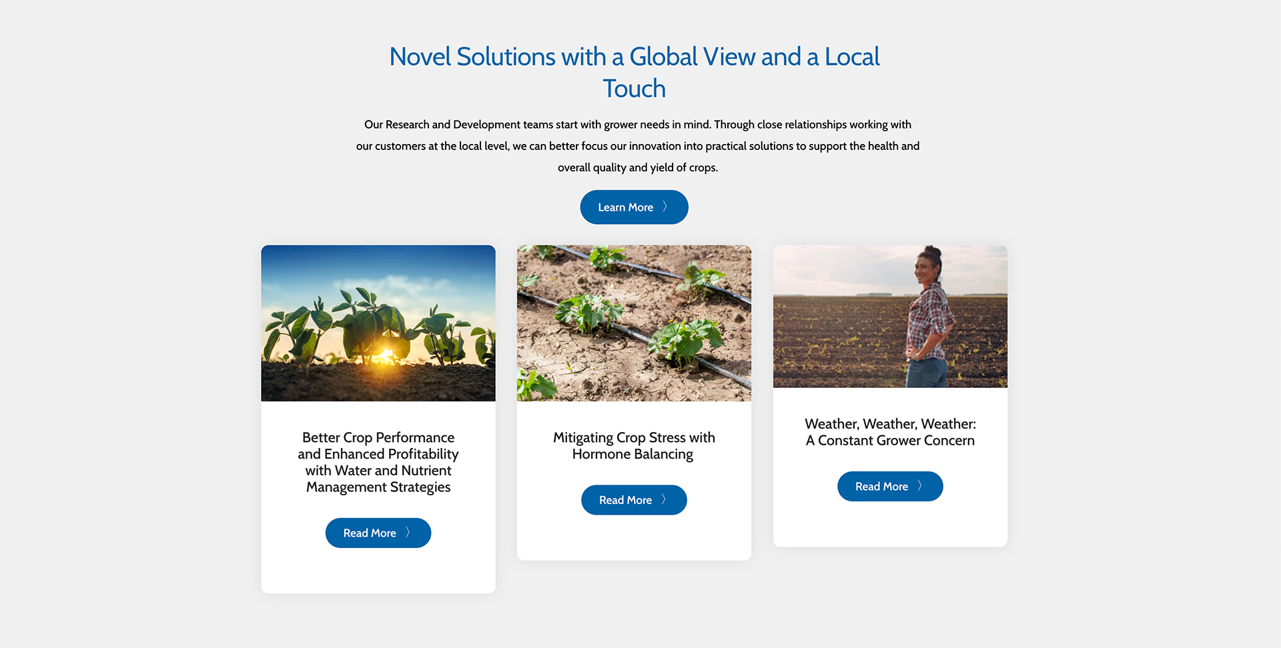The image size is (1281, 648).
Task: Open Read More under Better Crop Performance
Action: [x=378, y=533]
